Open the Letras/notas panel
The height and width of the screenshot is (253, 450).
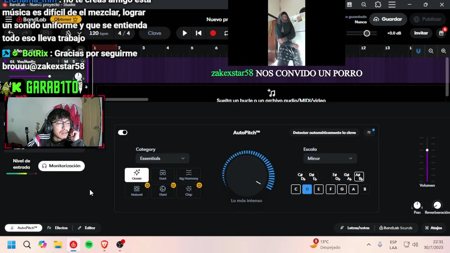[x=355, y=228]
